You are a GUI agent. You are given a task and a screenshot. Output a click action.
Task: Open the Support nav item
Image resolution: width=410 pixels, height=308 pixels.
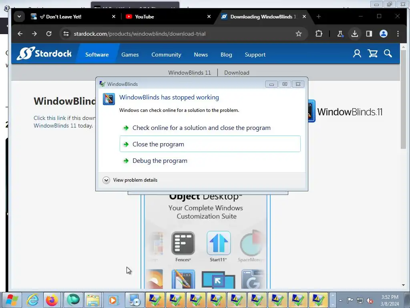255,55
